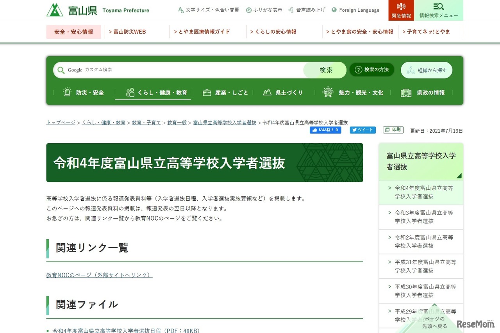Select sidebar 令和3年度 admissions page
This screenshot has width=500, height=333.
pyautogui.click(x=421, y=217)
